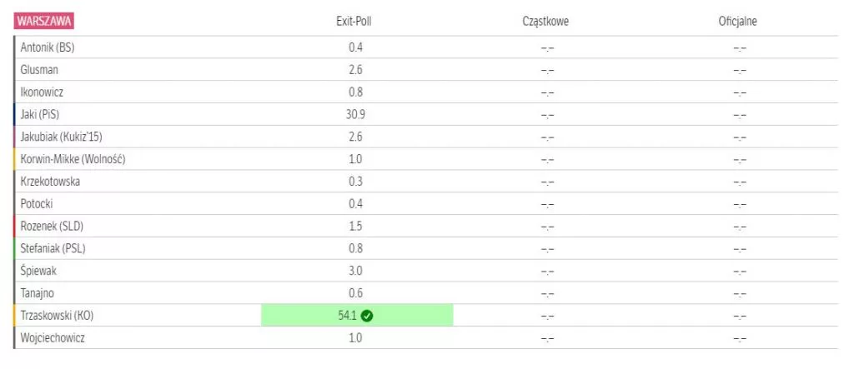This screenshot has width=854, height=369.
Task: Click the 3.0 exit-poll value for Śpiewak
Action: pyautogui.click(x=355, y=271)
